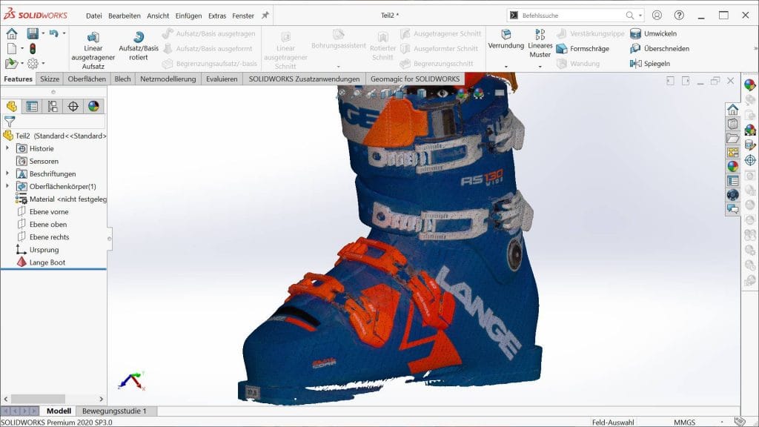
Task: Click the Zoom to Fit icon in view toolbar
Action: tap(342, 93)
